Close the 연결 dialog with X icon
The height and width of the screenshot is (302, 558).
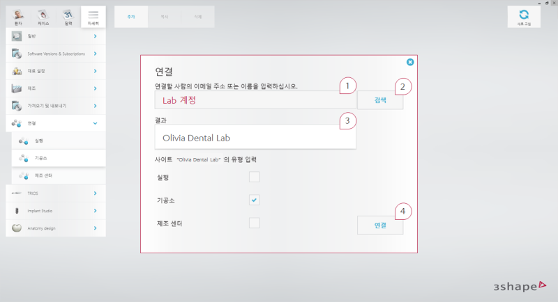[x=410, y=62]
